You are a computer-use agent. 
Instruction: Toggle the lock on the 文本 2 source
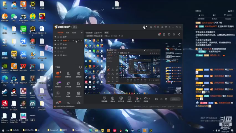pyautogui.click(x=58, y=44)
